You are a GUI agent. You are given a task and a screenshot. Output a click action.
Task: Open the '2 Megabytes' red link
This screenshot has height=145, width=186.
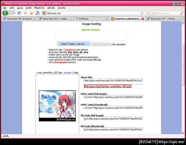click(x=70, y=50)
